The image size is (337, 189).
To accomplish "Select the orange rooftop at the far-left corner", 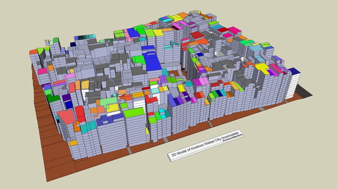I will (33, 52).
